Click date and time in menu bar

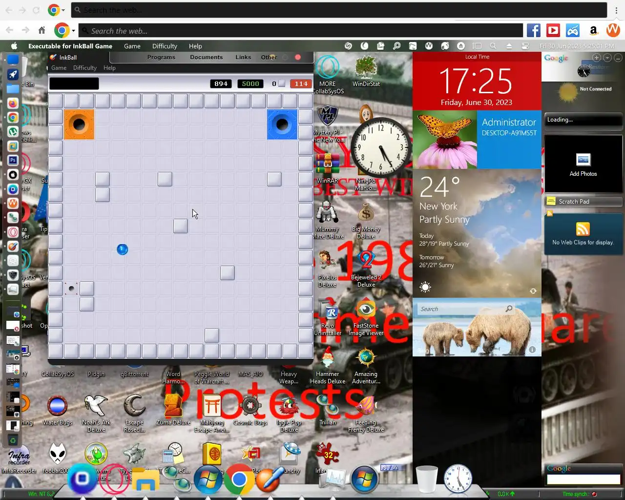tap(576, 46)
